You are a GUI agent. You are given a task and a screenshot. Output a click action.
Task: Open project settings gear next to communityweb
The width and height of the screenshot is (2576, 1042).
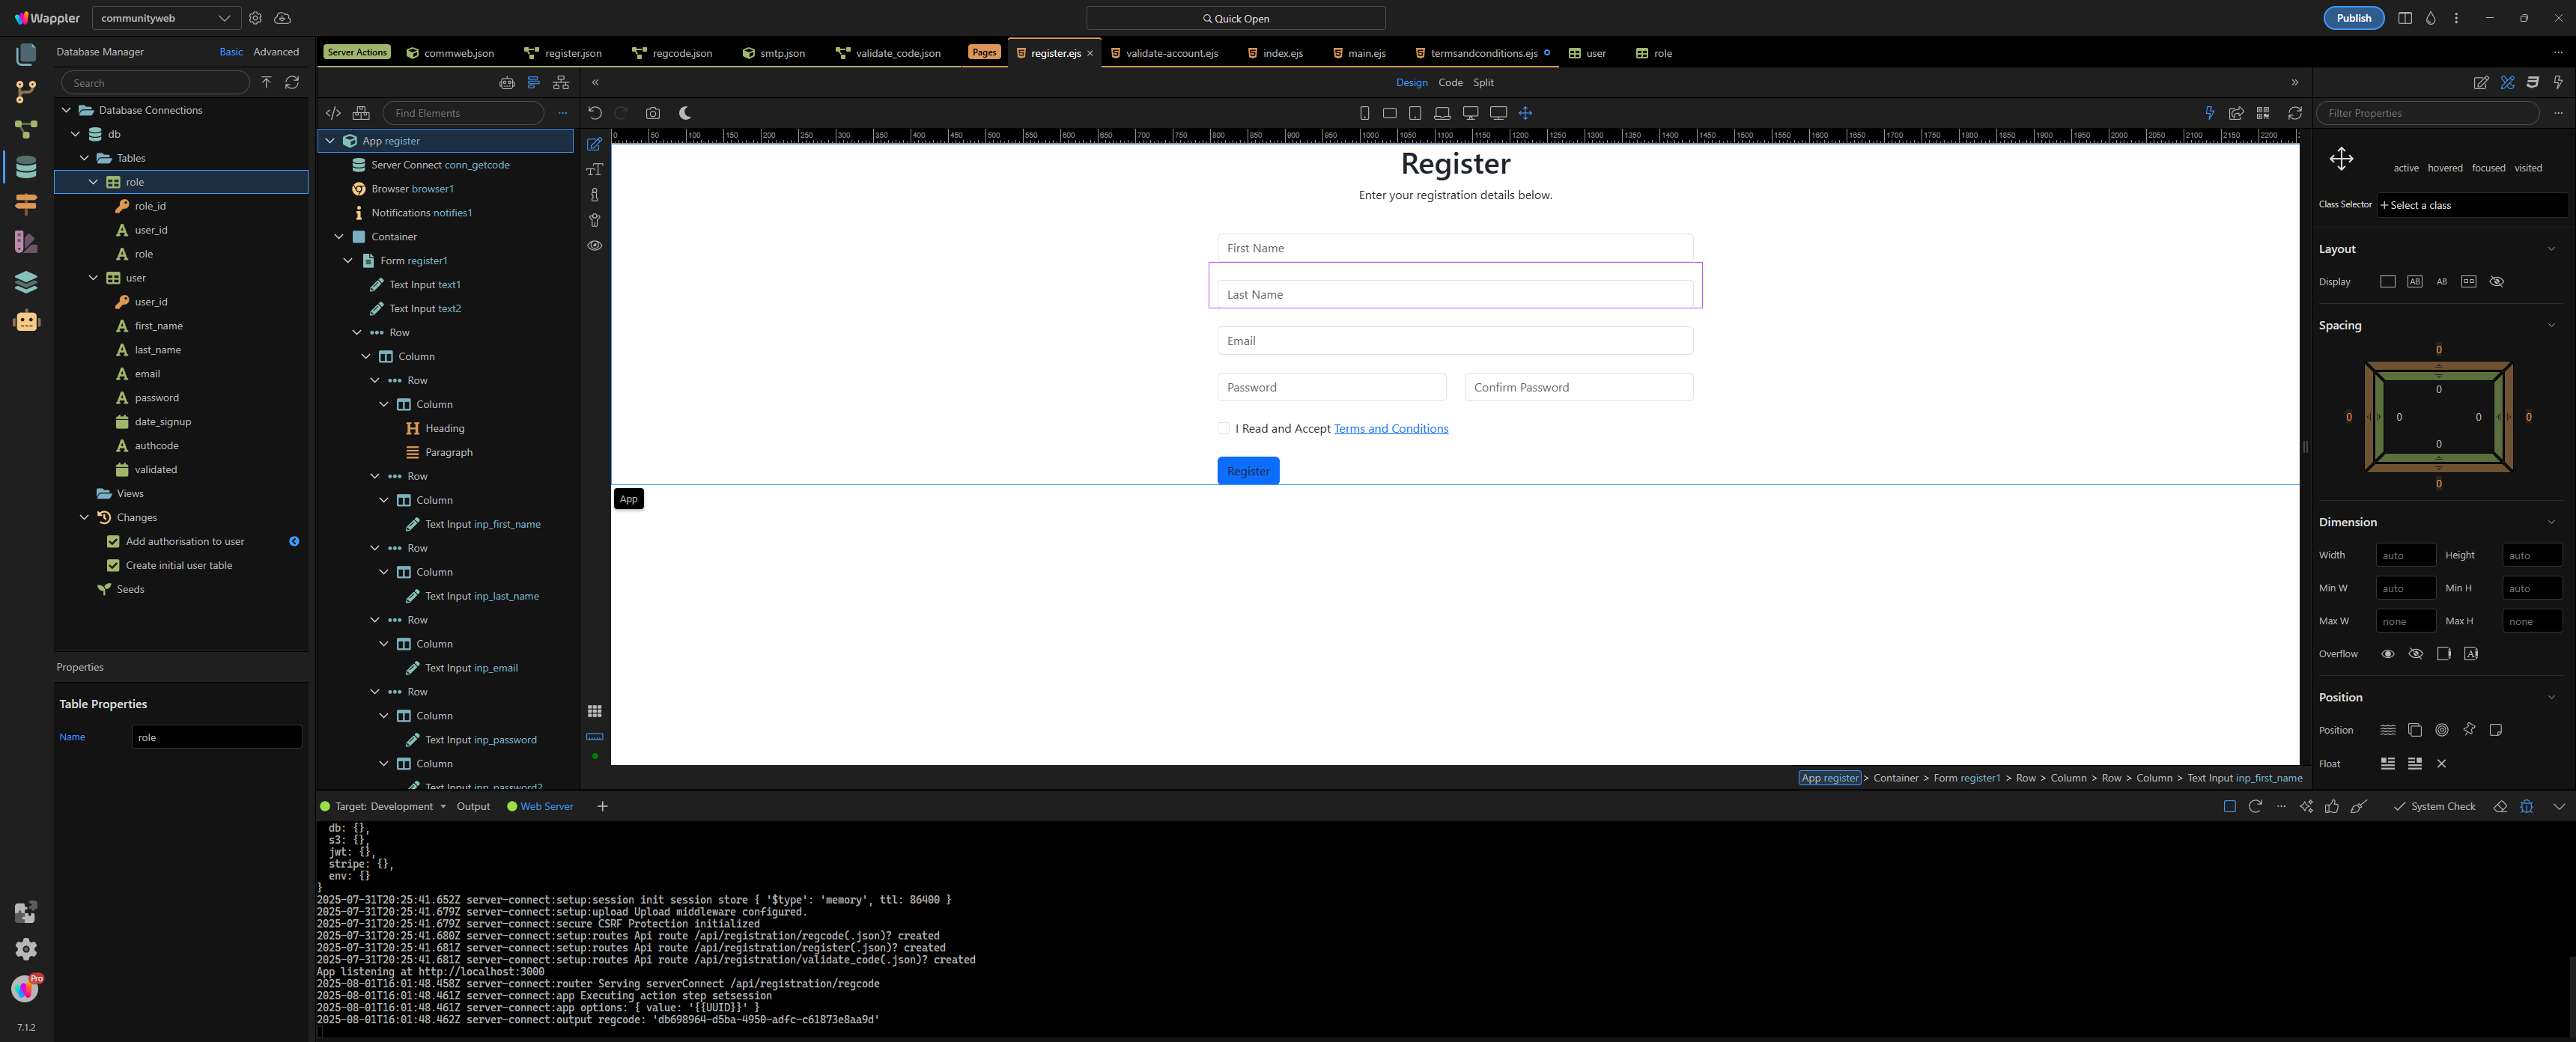(255, 18)
